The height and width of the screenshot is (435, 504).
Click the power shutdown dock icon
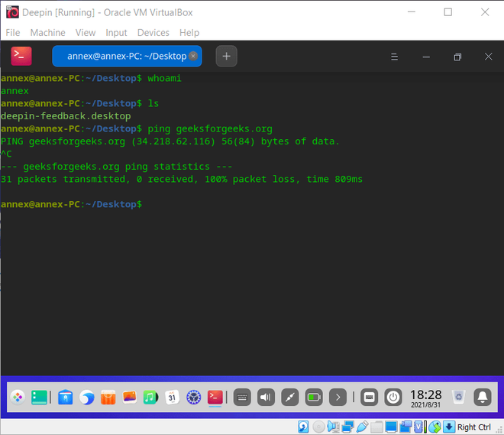(x=393, y=398)
